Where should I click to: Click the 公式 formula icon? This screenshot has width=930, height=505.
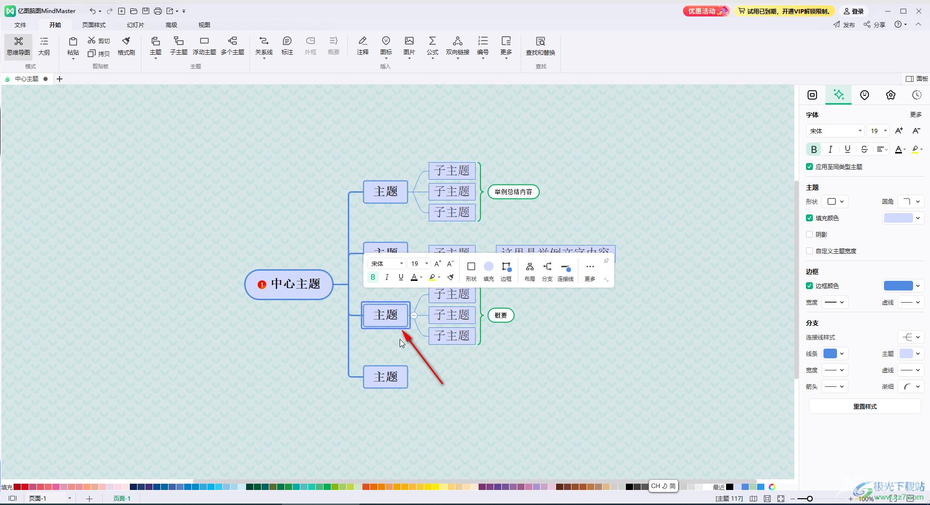(433, 46)
